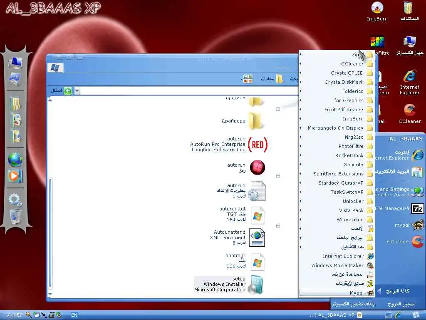
Task: Open the Stardock CursorXP programs submenu
Action: tap(337, 183)
